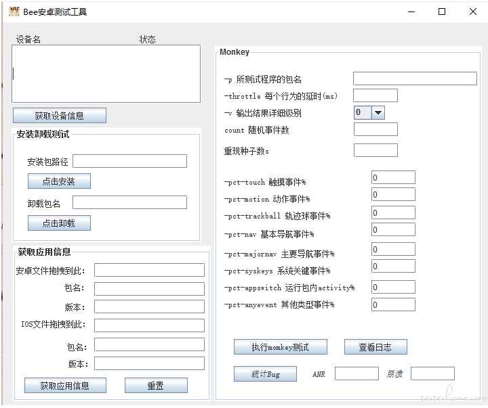488x408 pixels.
Task: Click the IOS文件拖拽到此 field
Action: click(x=149, y=325)
